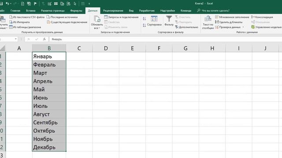
Task: Select column B header
Action: click(49, 48)
